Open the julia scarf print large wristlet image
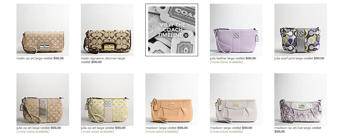Screen dimensions: 341x140 pyautogui.click(x=301, y=30)
